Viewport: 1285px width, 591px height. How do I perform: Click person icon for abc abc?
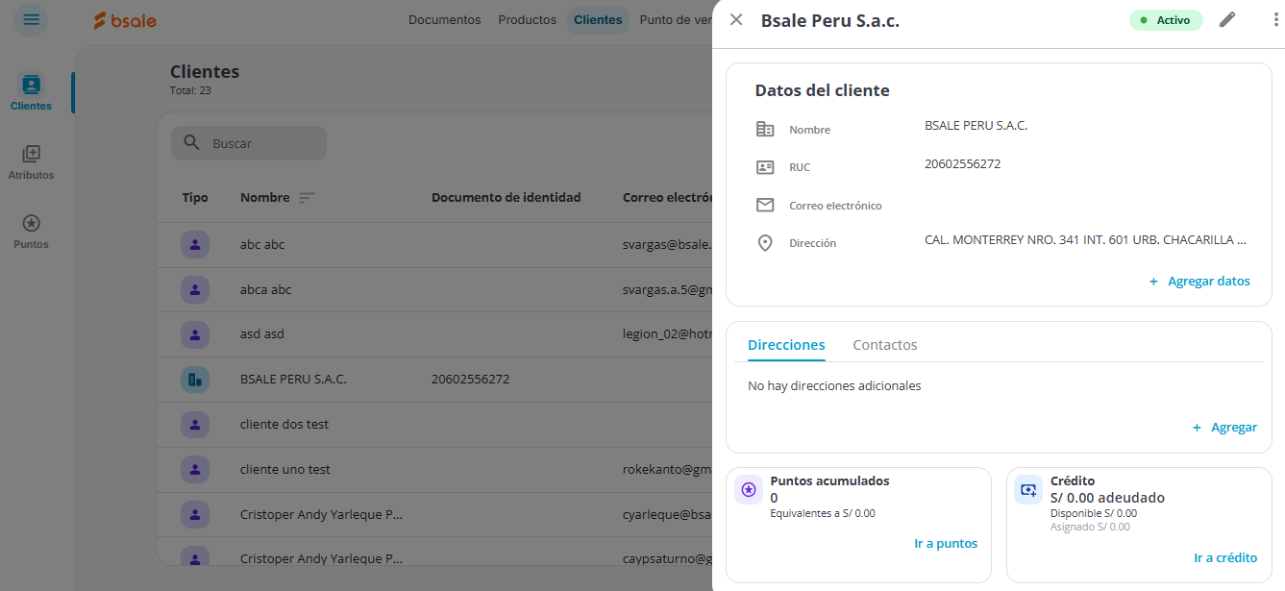tap(195, 245)
